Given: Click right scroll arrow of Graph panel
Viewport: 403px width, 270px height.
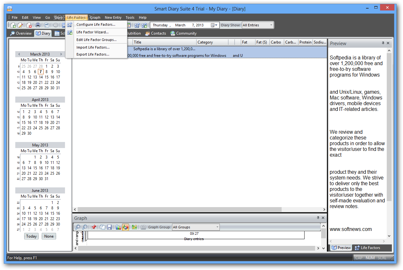Looking at the screenshot, I should 318,248.
